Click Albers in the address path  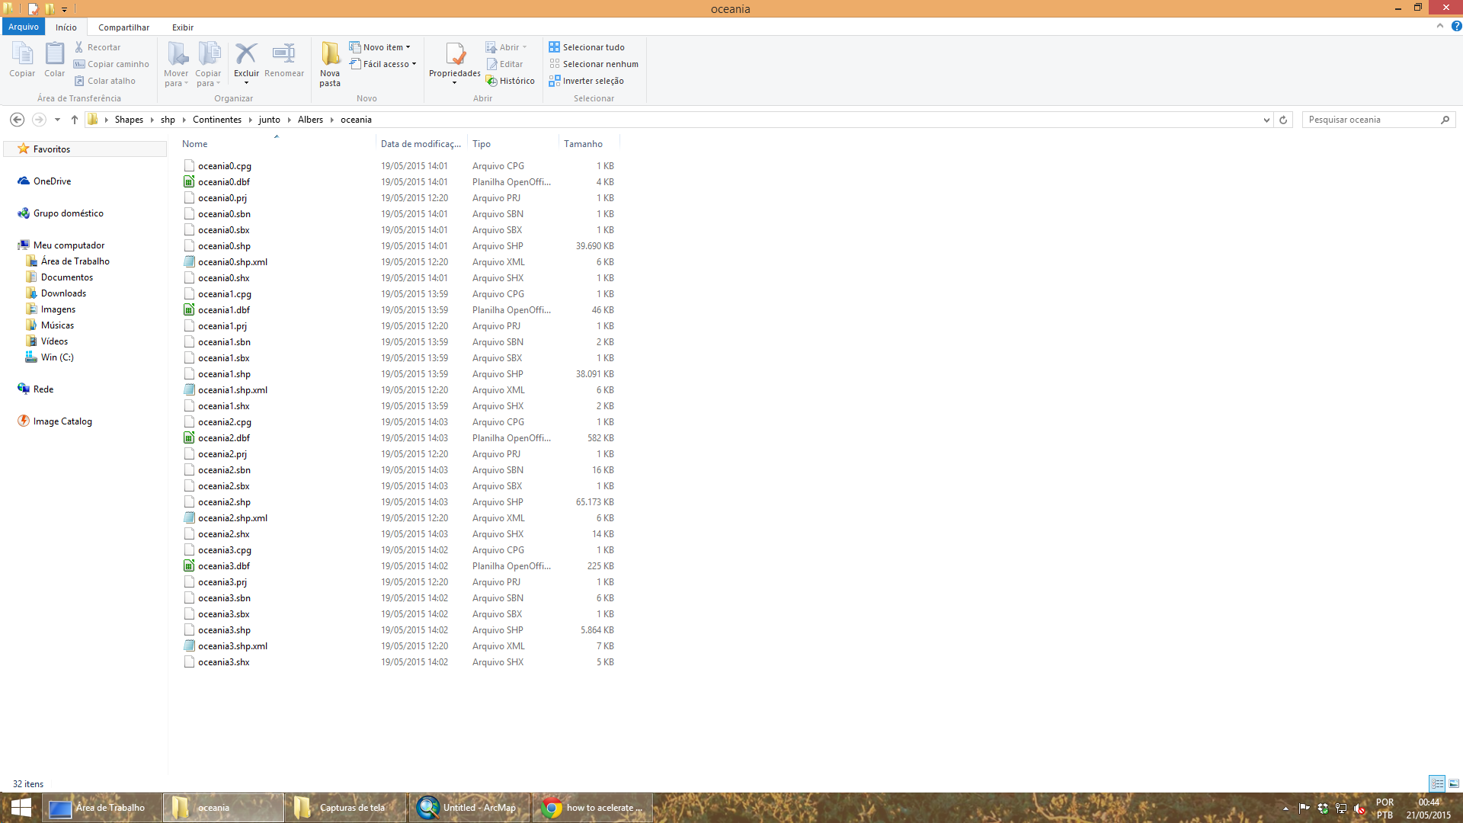click(x=310, y=120)
